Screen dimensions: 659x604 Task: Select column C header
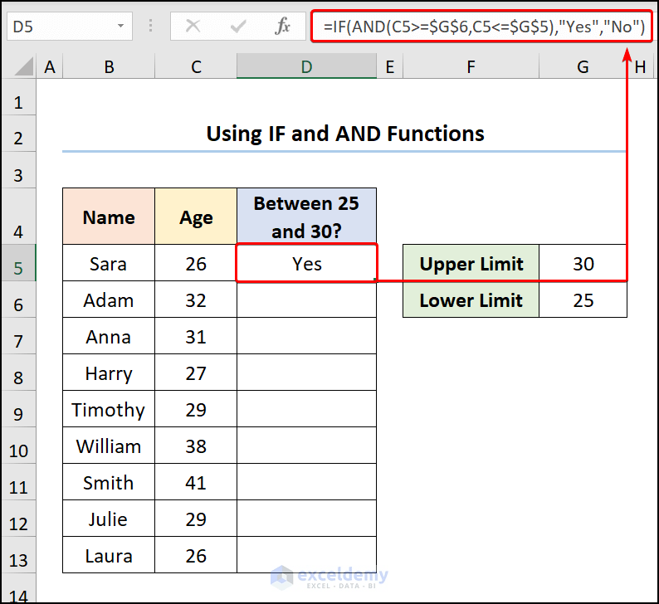[196, 66]
